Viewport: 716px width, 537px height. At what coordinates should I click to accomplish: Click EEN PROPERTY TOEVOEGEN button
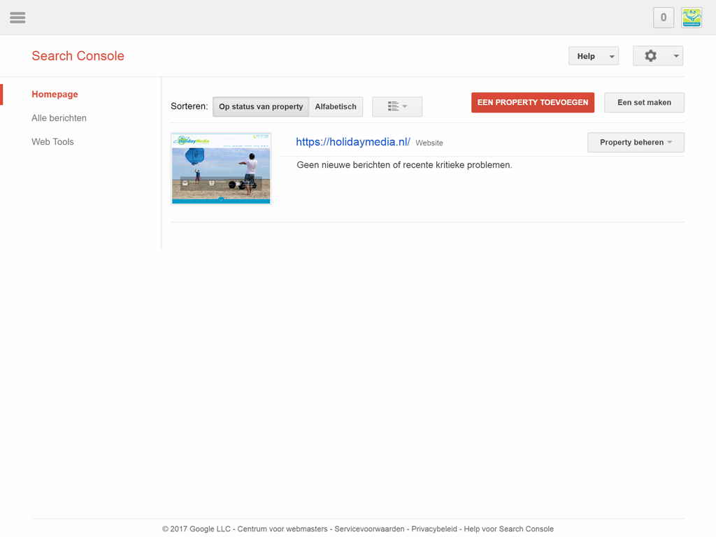533,102
